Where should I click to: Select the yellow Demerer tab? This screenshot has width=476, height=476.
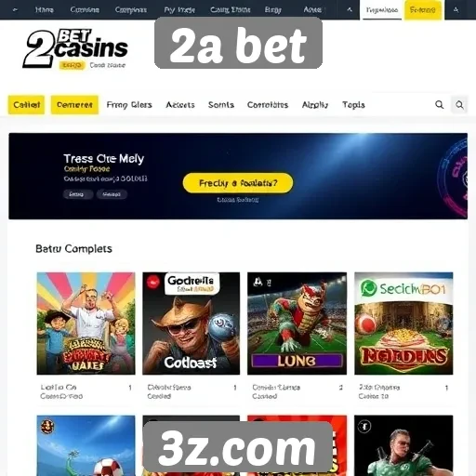click(x=74, y=105)
